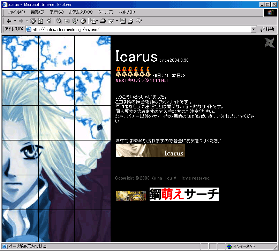Click the line "ようこそいらっしゃいました。"
The width and height of the screenshot is (279, 251).
(x=141, y=97)
